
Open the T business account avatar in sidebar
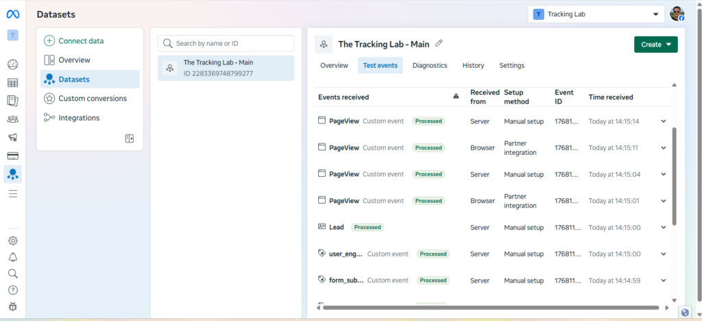tap(12, 35)
